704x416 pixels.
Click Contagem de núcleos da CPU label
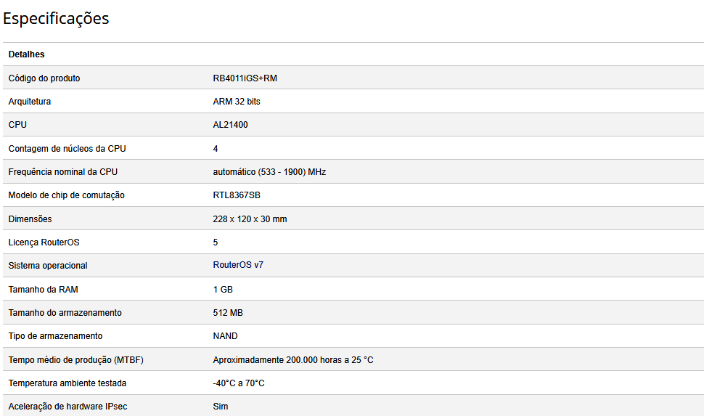67,149
